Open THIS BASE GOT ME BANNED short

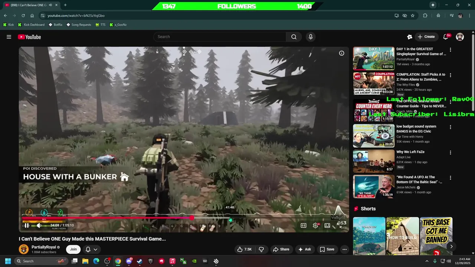(x=436, y=236)
